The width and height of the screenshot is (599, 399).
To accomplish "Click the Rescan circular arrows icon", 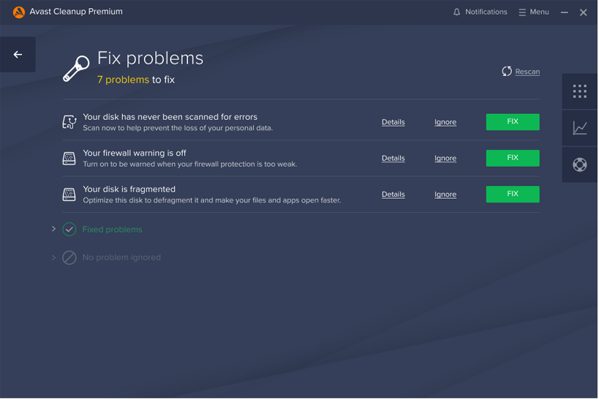I will point(507,72).
